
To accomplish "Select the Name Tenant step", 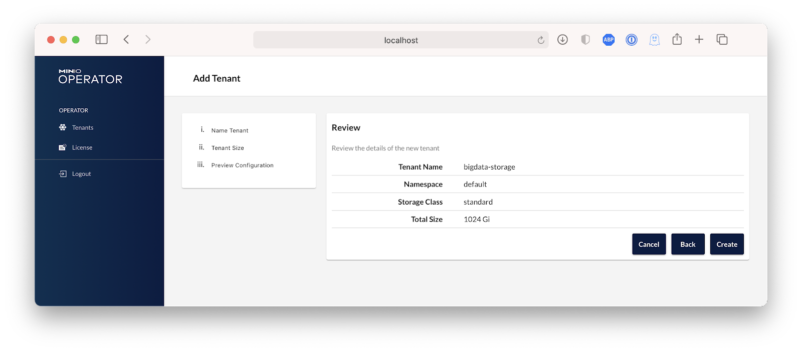I will coord(230,130).
